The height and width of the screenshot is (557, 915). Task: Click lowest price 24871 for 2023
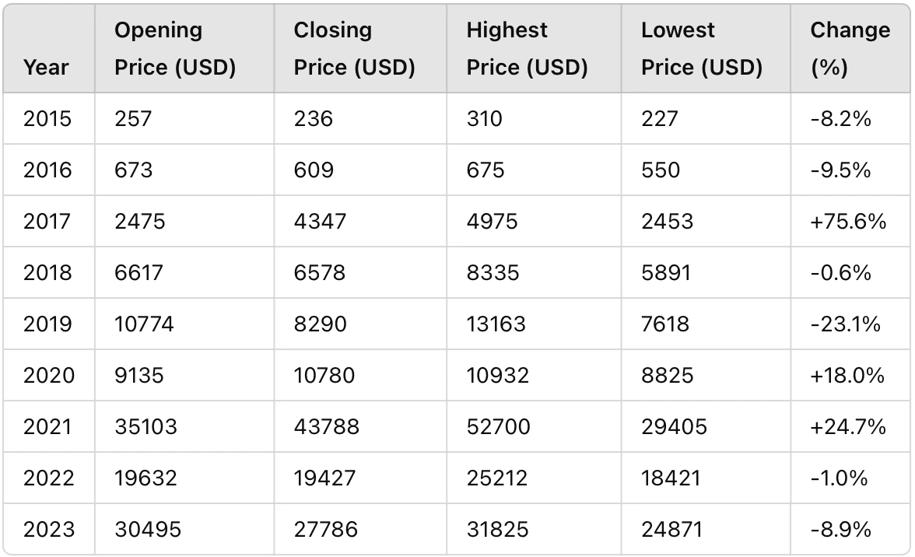pyautogui.click(x=671, y=530)
